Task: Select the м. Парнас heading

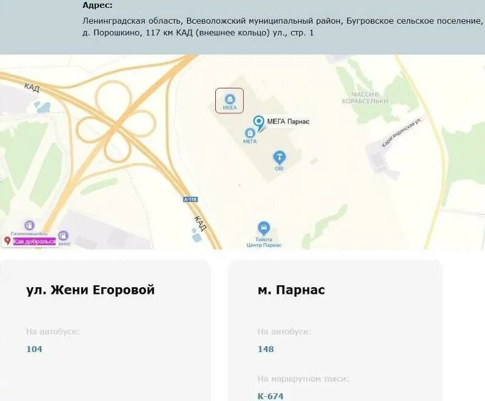Action: (291, 290)
